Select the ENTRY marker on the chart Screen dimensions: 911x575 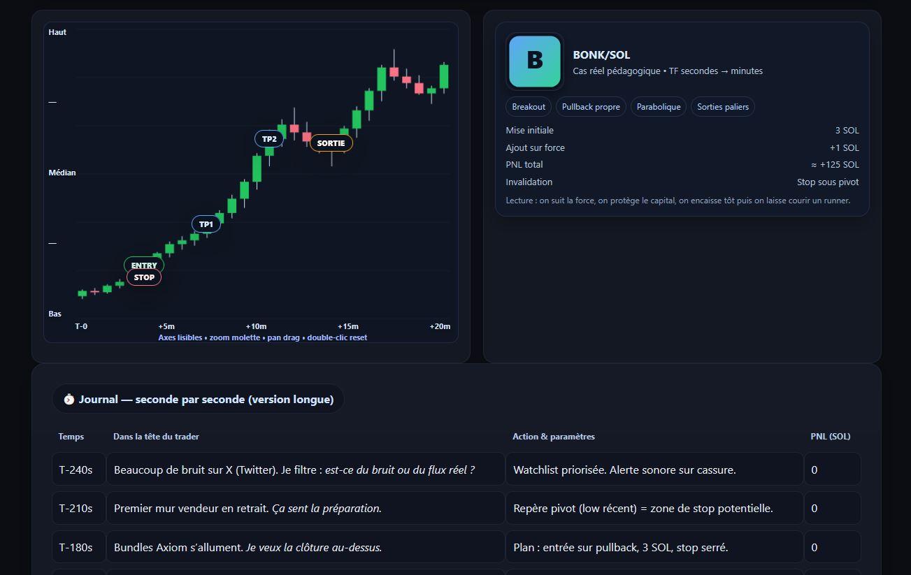pos(144,265)
